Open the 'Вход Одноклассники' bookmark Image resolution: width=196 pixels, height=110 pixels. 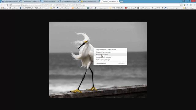[x=79, y=8]
